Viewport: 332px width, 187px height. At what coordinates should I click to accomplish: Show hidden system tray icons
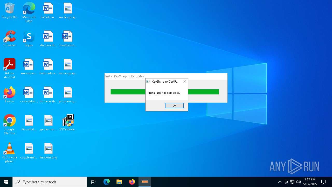click(x=280, y=182)
